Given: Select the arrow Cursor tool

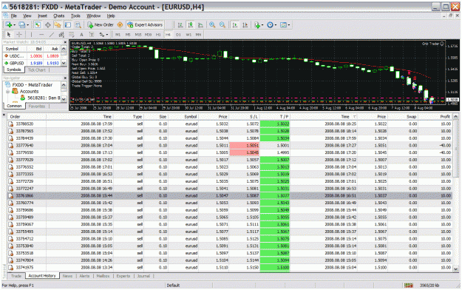Looking at the screenshot, I should (x=9, y=35).
